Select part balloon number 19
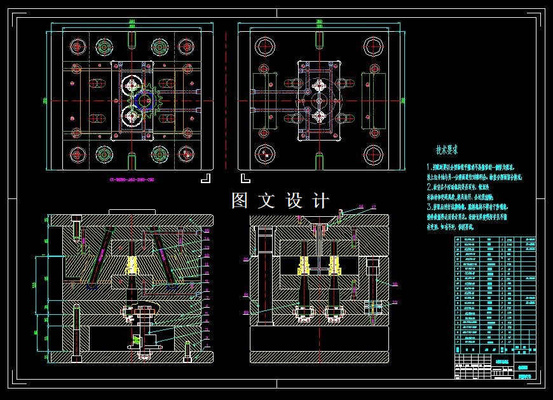 pyautogui.click(x=395, y=302)
